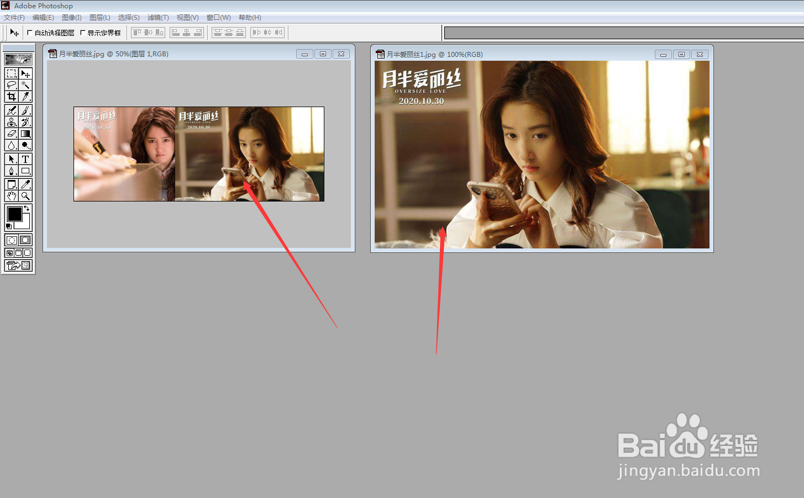The height and width of the screenshot is (498, 804).
Task: Select the Move tool in toolbox
Action: [25, 73]
